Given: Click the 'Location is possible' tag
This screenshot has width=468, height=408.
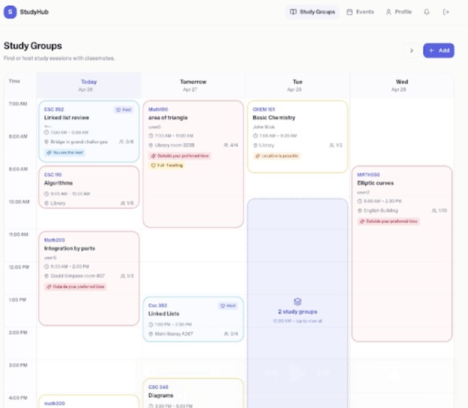Looking at the screenshot, I should (x=277, y=156).
